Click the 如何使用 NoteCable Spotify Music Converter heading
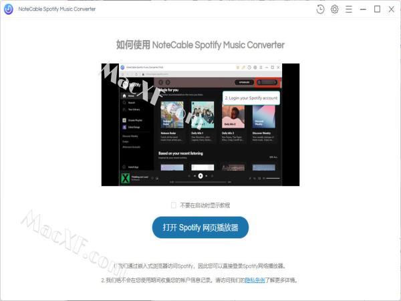401x301 pixels. click(x=200, y=45)
